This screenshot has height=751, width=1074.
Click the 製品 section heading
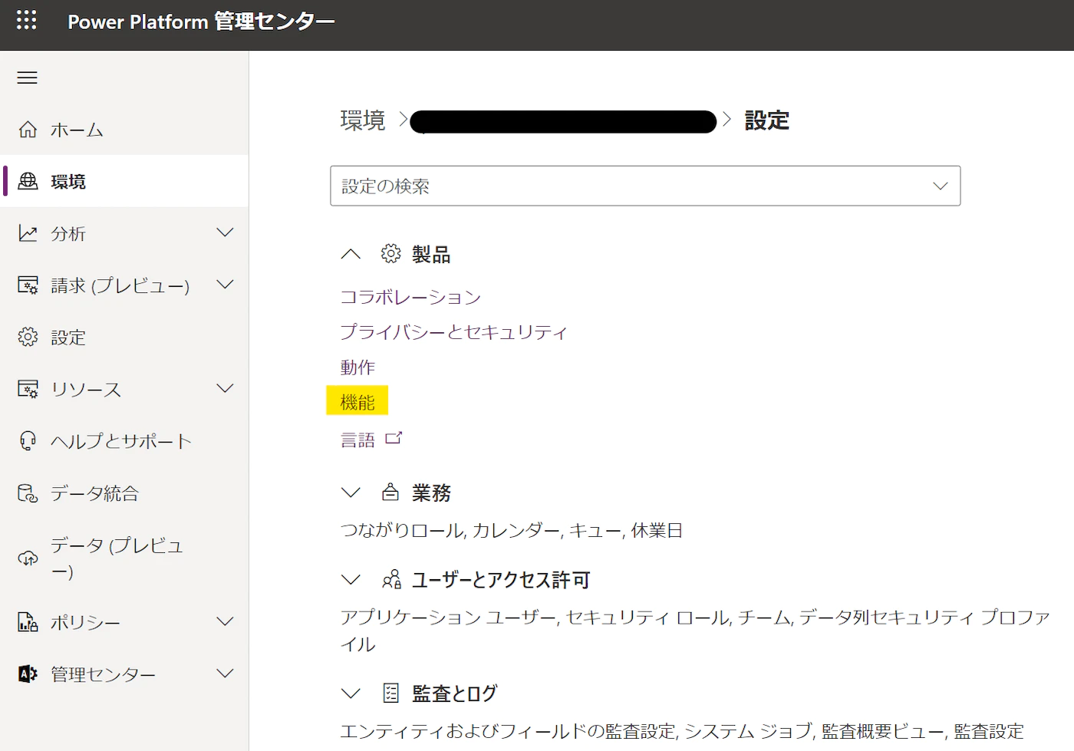pos(431,254)
